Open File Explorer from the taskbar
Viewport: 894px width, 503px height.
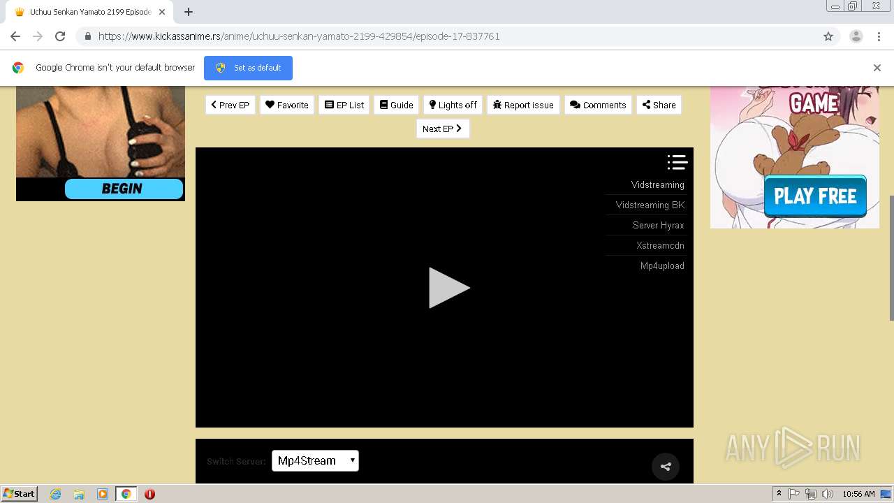[x=79, y=494]
